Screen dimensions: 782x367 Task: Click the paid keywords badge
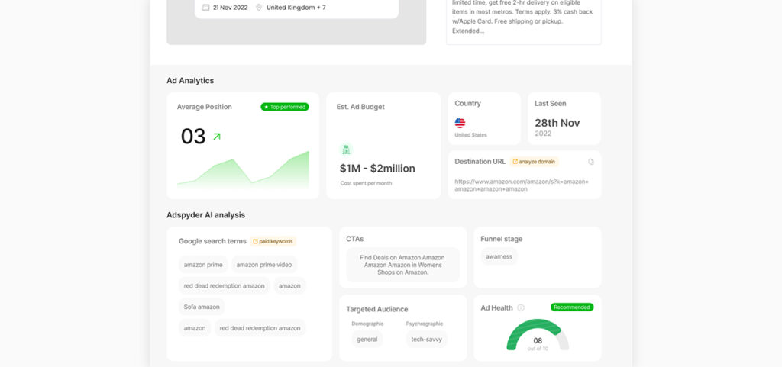[273, 241]
